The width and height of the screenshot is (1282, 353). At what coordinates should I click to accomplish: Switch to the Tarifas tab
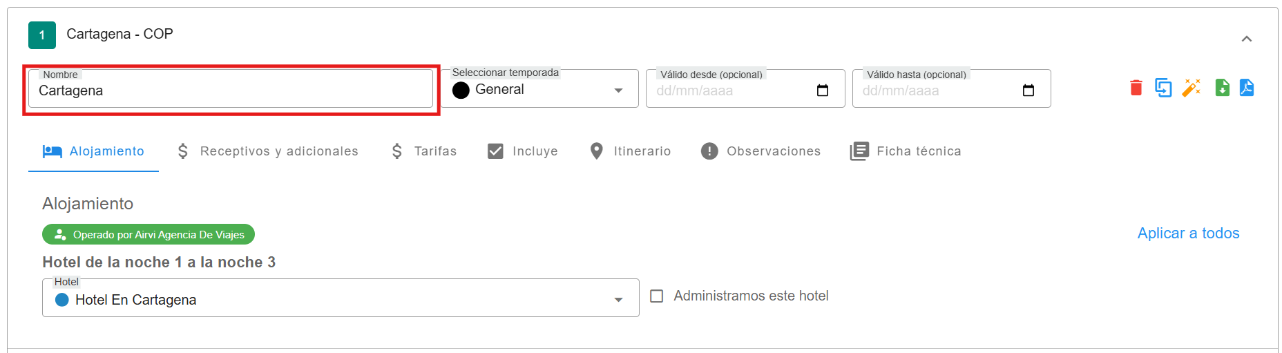tap(423, 151)
